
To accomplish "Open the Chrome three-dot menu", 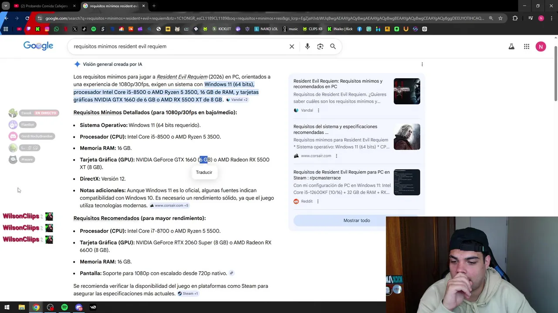I will click(551, 18).
